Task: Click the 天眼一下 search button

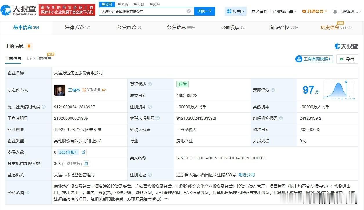Action: point(205,11)
